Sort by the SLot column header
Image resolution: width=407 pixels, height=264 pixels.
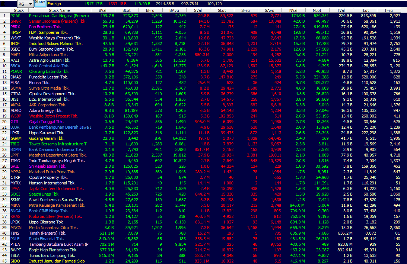pos(222,10)
